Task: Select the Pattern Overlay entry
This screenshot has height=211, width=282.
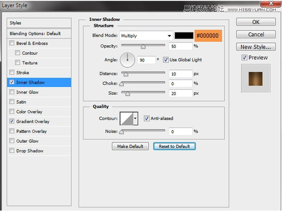Action: tap(39, 131)
